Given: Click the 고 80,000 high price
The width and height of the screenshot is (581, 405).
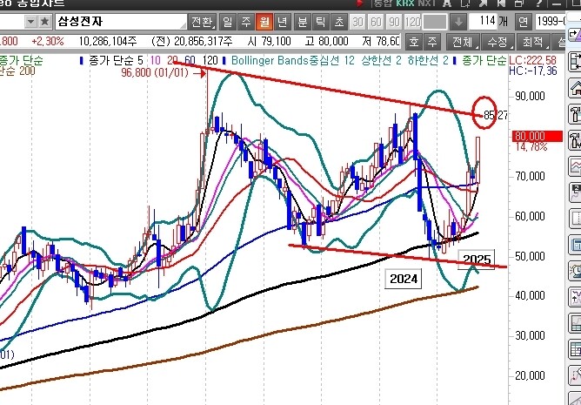Looking at the screenshot, I should coord(326,41).
